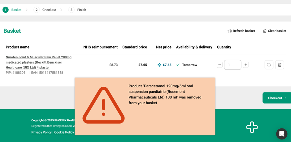The height and width of the screenshot is (142, 291).
Task: Select the Basket step tab
Action: click(x=16, y=10)
